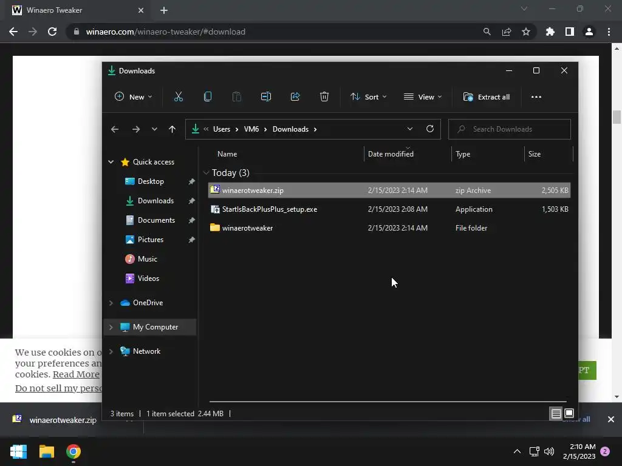Expand the Network tree node
The width and height of the screenshot is (622, 466).
click(111, 351)
